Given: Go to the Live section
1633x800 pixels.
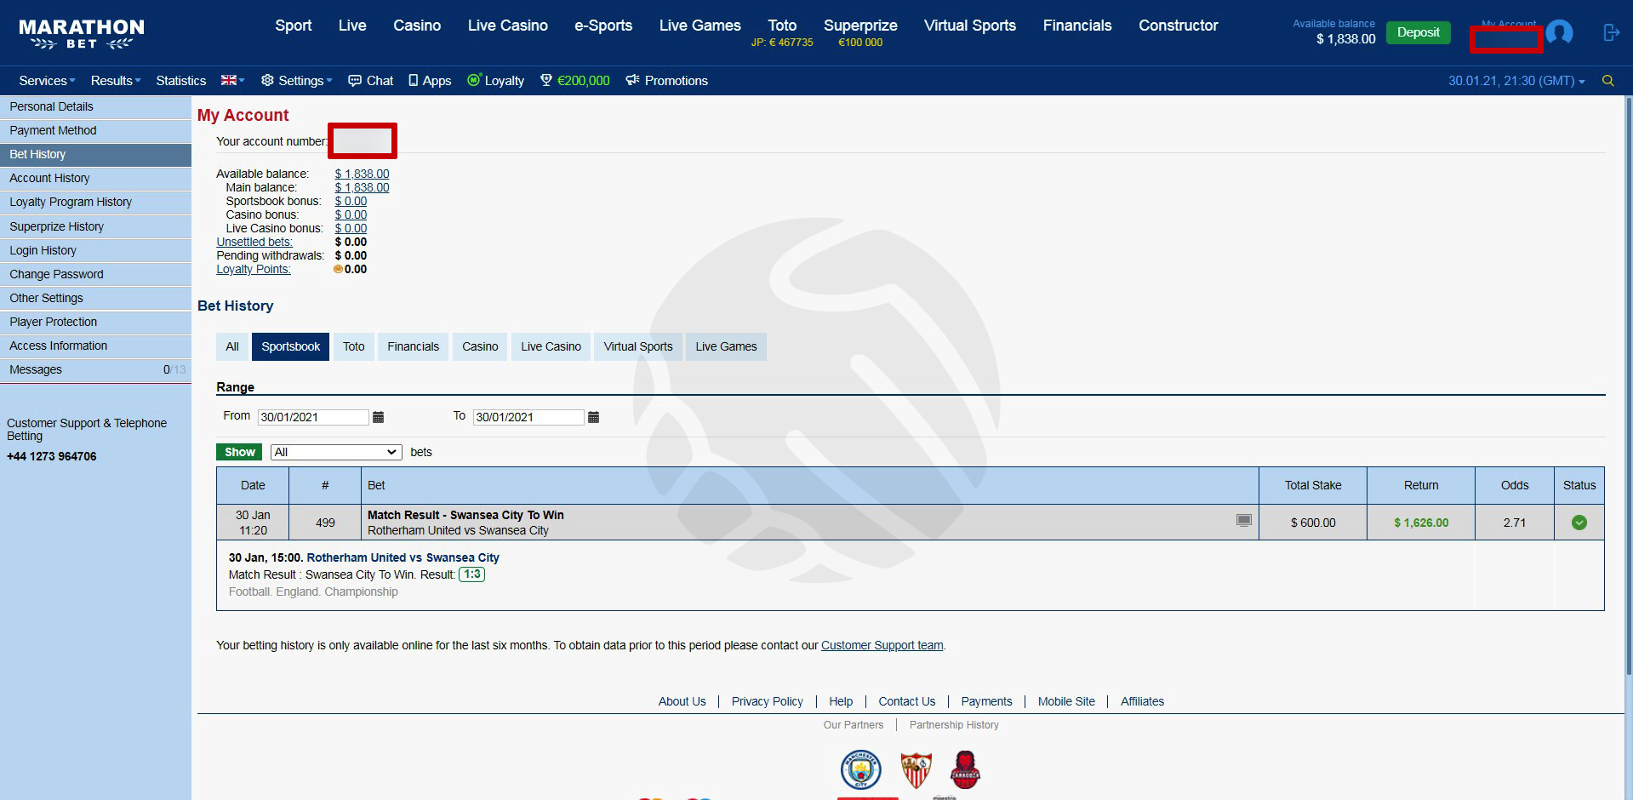Looking at the screenshot, I should [x=352, y=26].
